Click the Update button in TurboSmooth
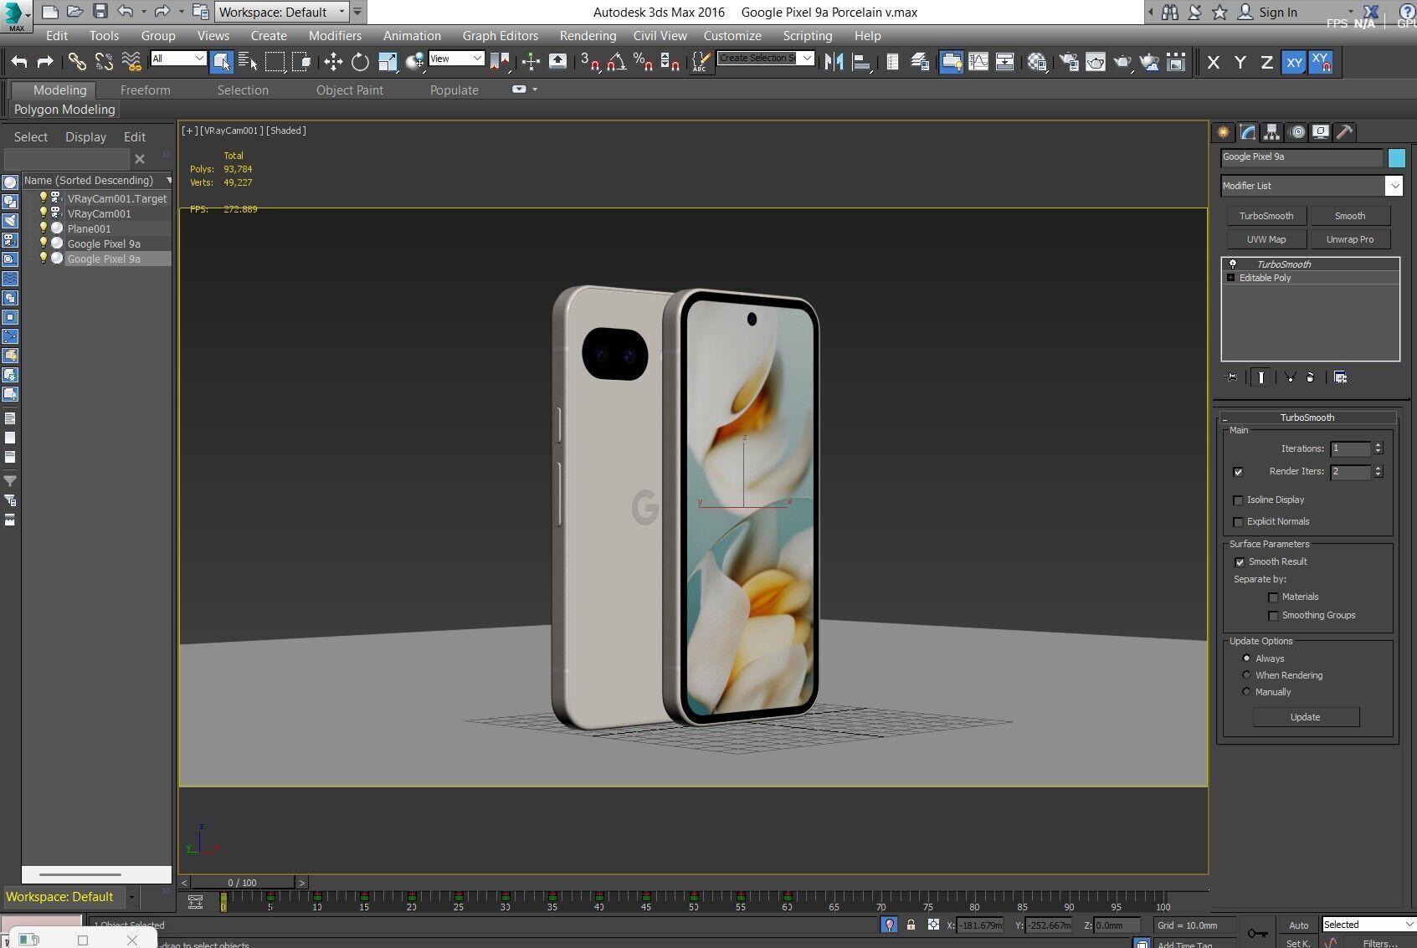 click(1306, 717)
